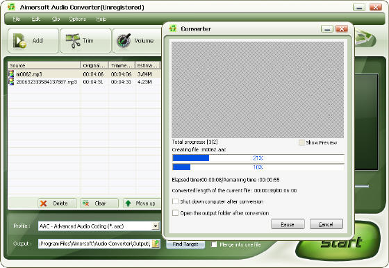389x268 pixels.
Task: Move the selected file up
Action: point(142,203)
